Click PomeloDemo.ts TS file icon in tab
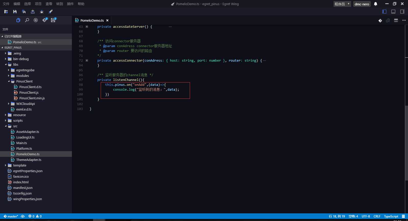Viewport: 408px width, 221px height. (x=77, y=20)
